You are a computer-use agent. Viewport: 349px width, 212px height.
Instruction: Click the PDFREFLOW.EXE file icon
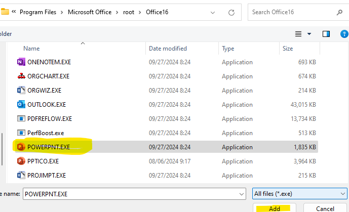21,119
